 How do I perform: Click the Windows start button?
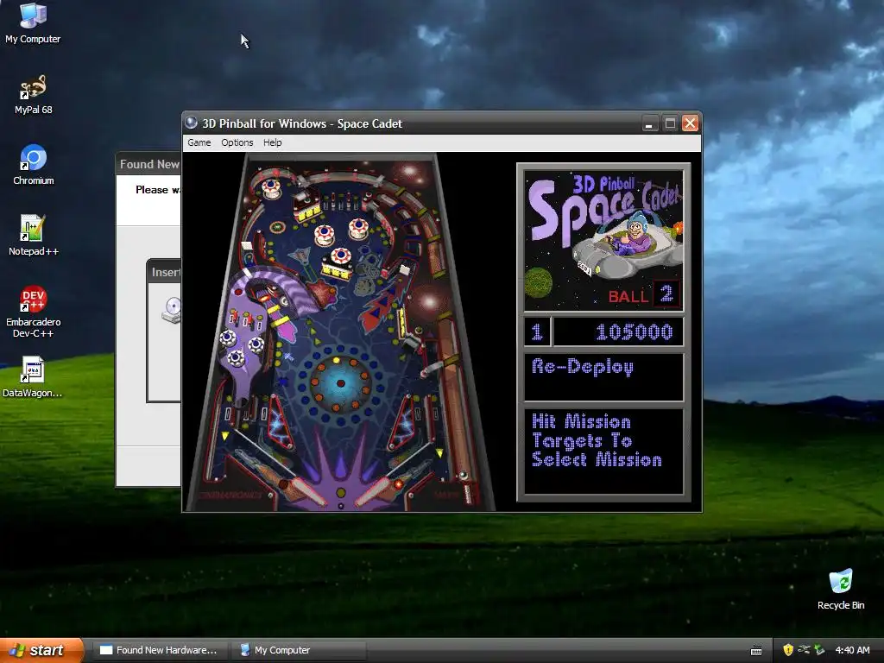coord(40,650)
